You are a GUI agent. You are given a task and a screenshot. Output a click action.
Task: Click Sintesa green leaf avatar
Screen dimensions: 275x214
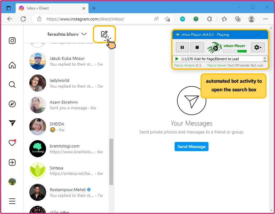[x=38, y=171]
